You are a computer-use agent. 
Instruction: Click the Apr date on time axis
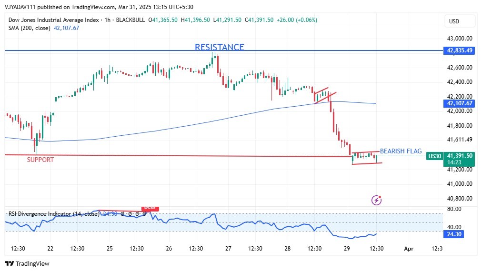click(x=408, y=249)
